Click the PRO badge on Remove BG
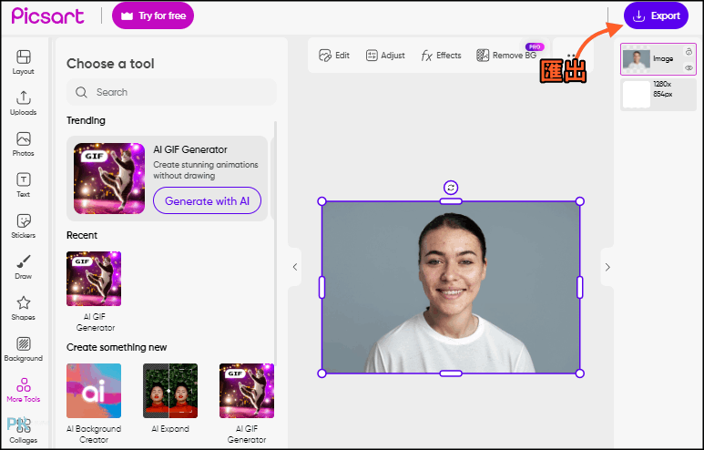704x450 pixels. pos(535,46)
